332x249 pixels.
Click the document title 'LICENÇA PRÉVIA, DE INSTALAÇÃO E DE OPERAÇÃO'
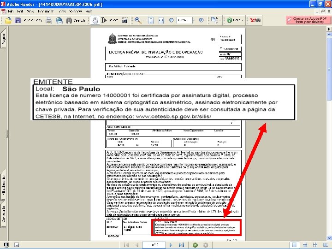tap(156, 52)
